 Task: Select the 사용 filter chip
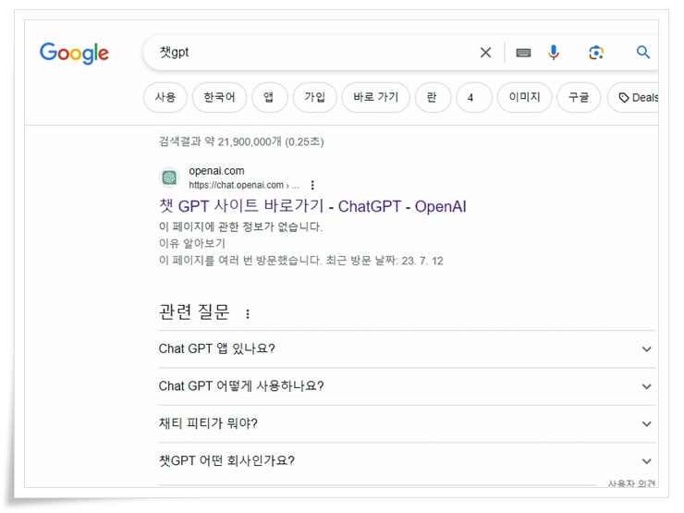click(x=165, y=97)
